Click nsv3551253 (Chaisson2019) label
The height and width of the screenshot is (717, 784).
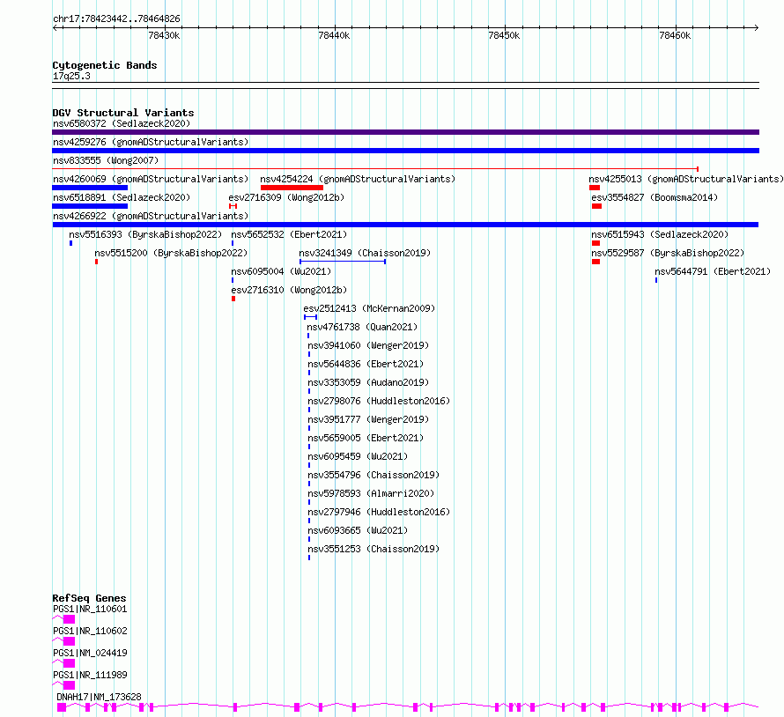(x=374, y=549)
